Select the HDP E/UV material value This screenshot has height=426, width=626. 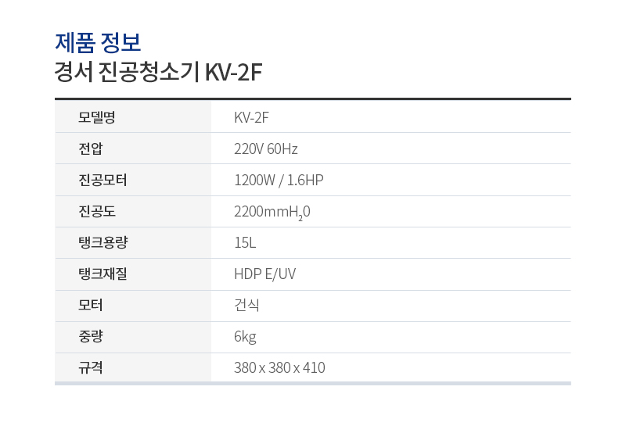point(264,274)
